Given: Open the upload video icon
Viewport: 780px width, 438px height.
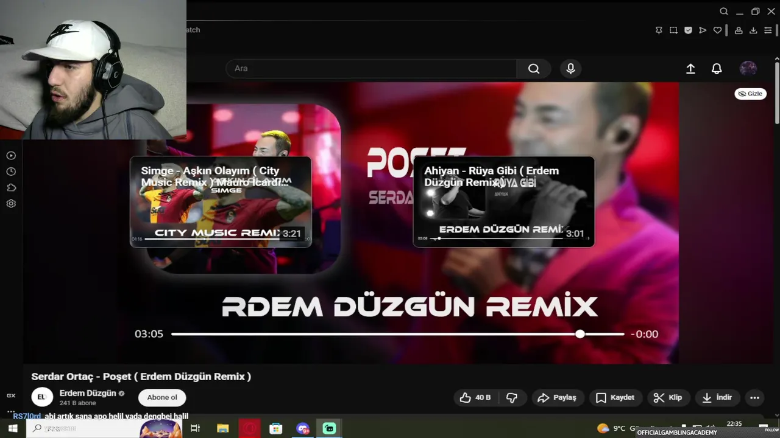Looking at the screenshot, I should [690, 69].
